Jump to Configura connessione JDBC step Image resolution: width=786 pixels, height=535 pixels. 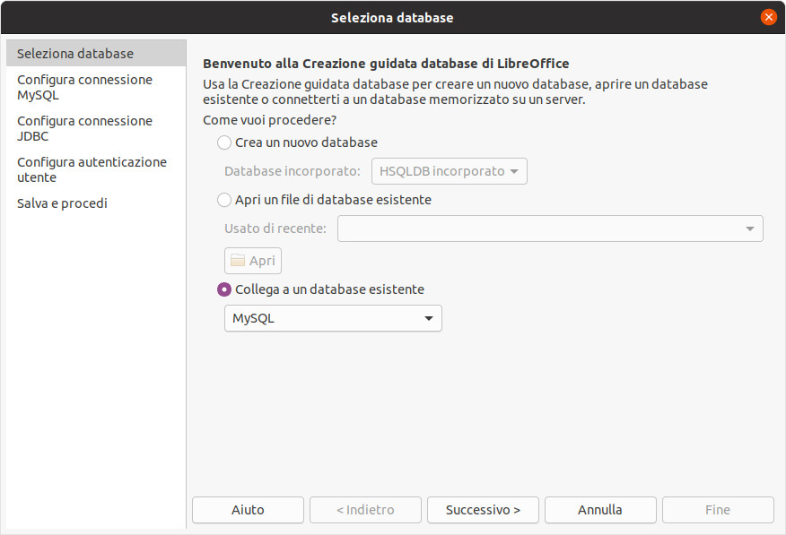(x=84, y=129)
